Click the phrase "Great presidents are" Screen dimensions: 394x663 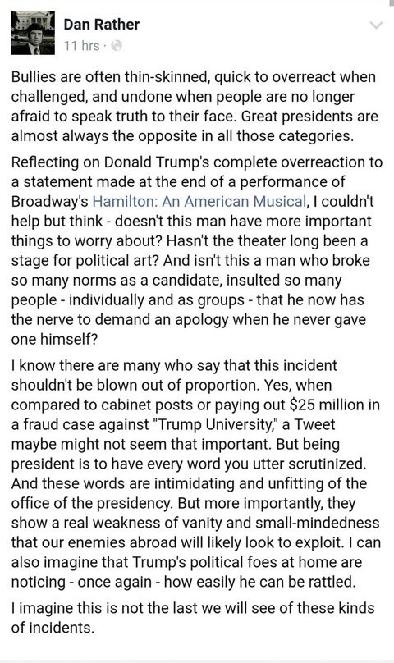tap(309, 117)
